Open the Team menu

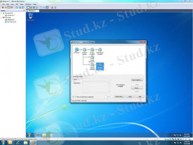(22, 4)
